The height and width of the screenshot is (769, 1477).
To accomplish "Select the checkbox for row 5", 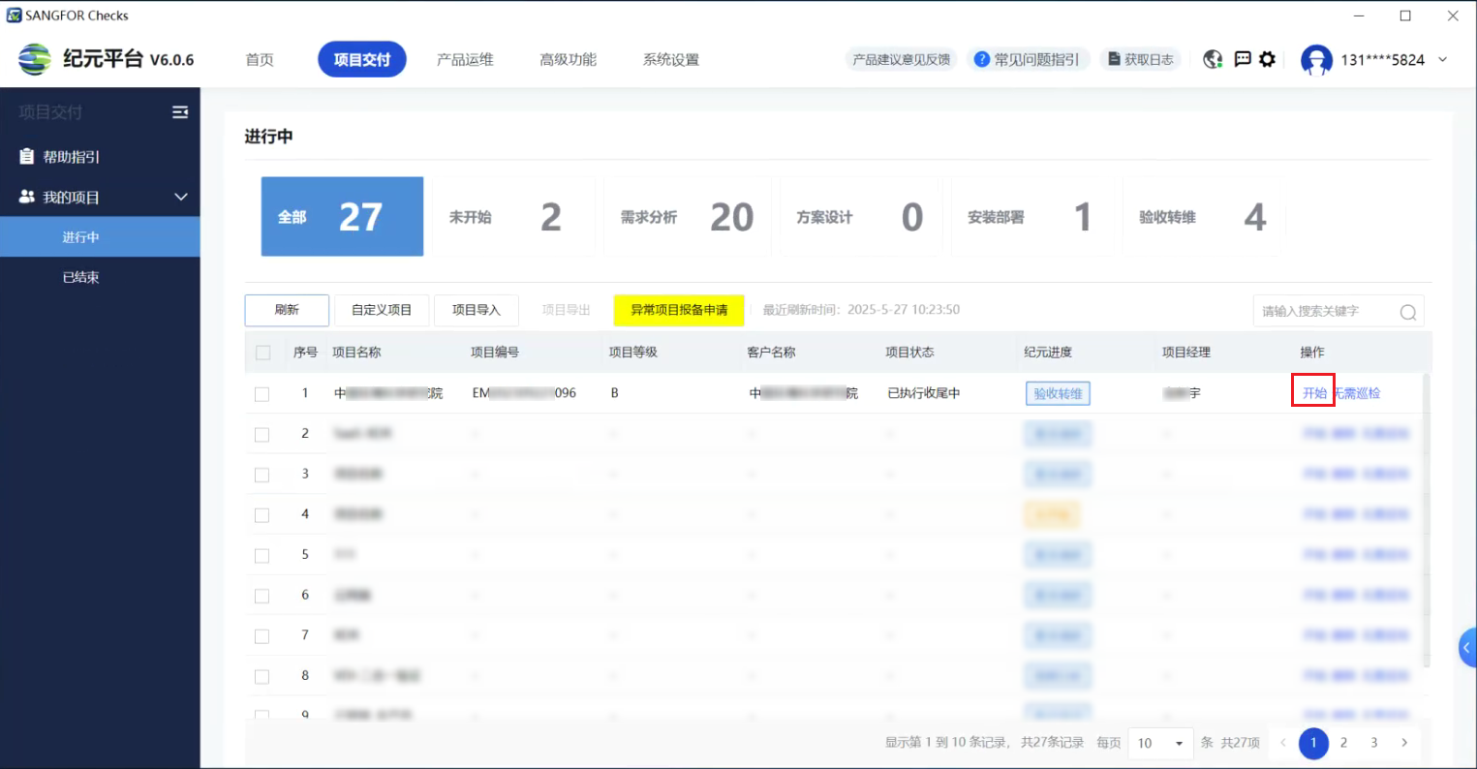I will pos(262,556).
